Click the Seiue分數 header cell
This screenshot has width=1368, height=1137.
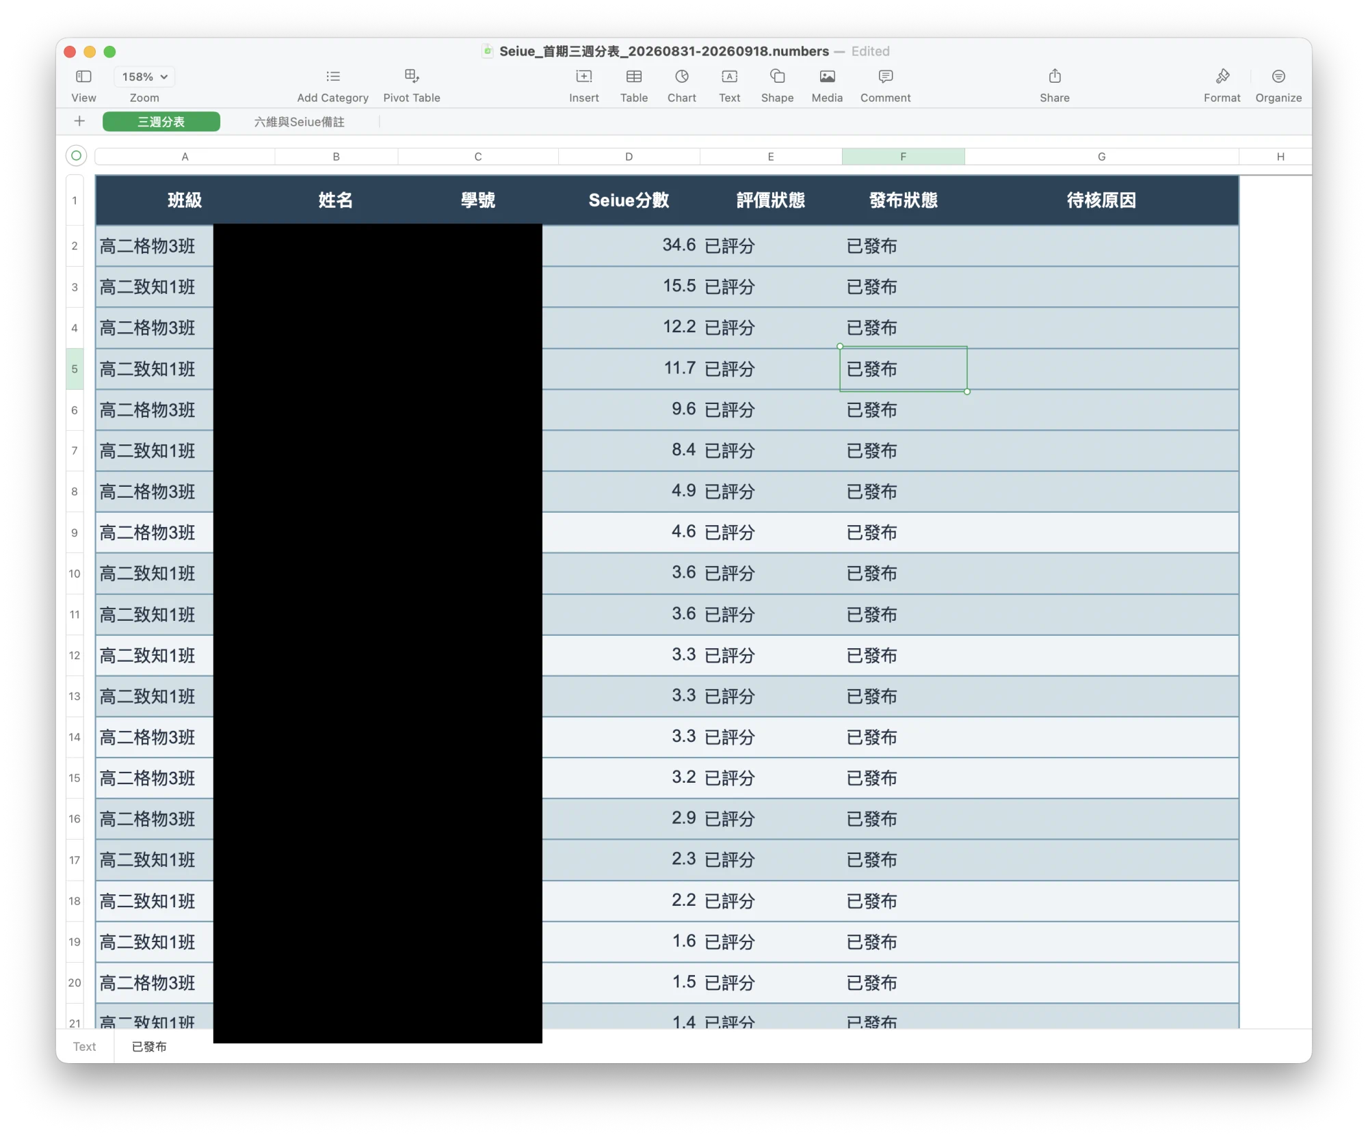629,200
